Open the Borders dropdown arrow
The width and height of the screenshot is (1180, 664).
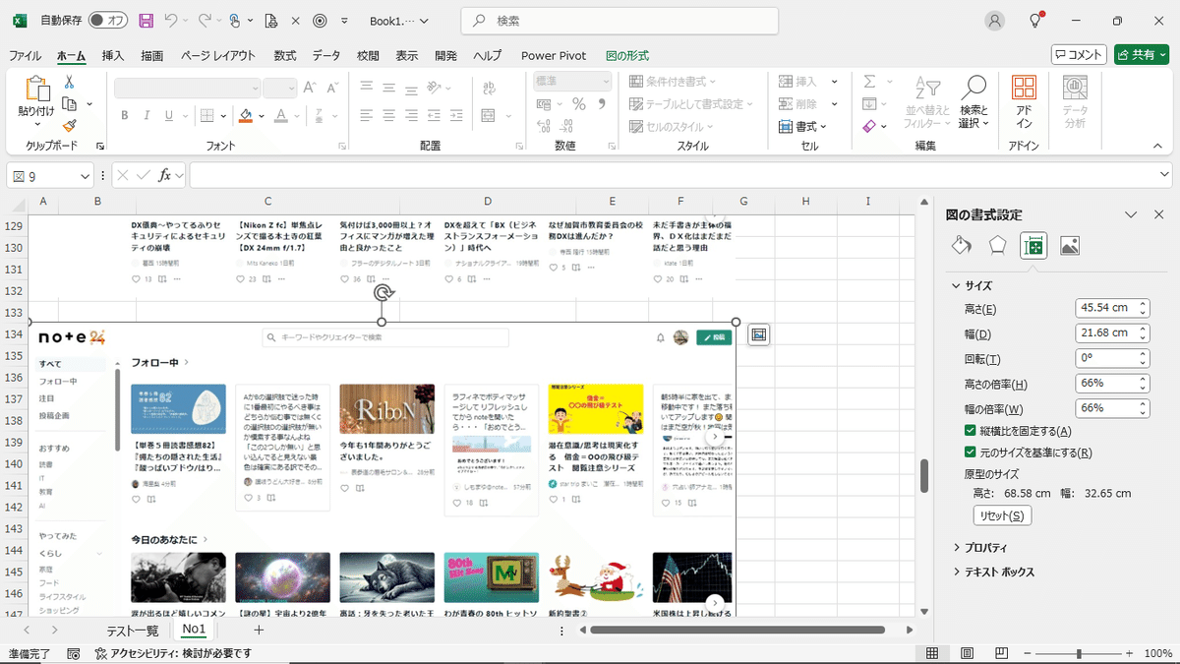point(225,116)
